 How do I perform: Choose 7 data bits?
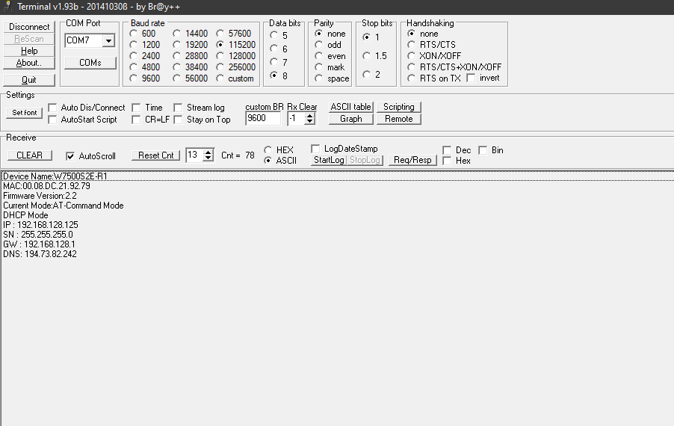tap(273, 62)
